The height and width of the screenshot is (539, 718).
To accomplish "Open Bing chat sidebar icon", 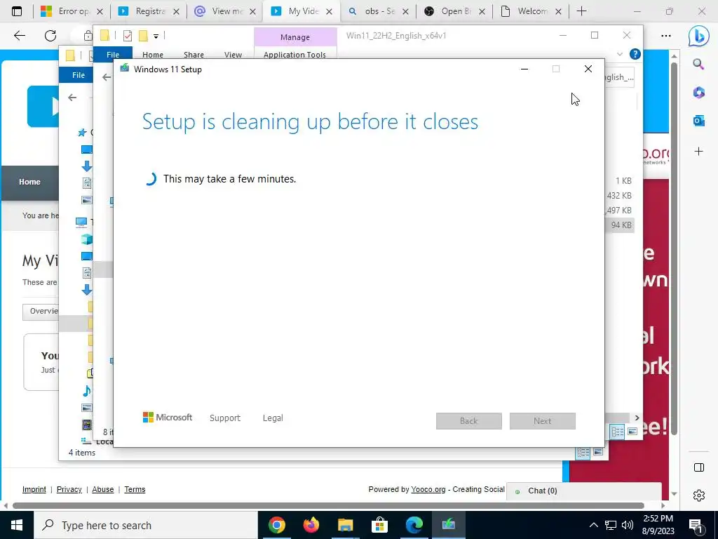I will pyautogui.click(x=698, y=36).
